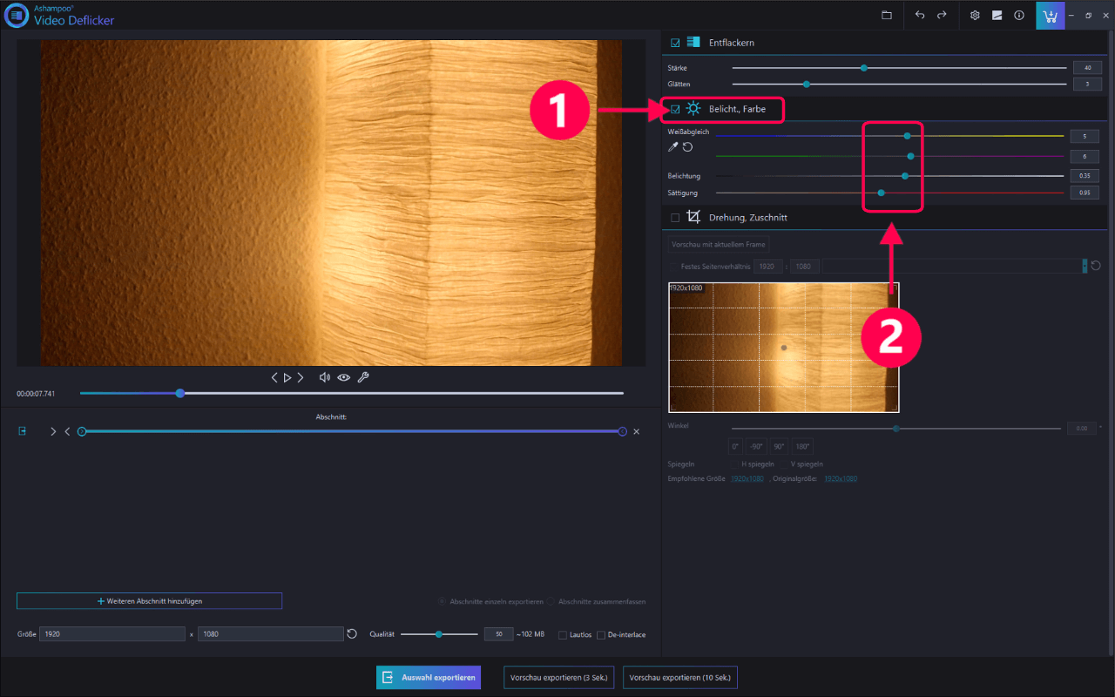Click the Empfohlene Größe 1920x1080 link

pyautogui.click(x=747, y=479)
